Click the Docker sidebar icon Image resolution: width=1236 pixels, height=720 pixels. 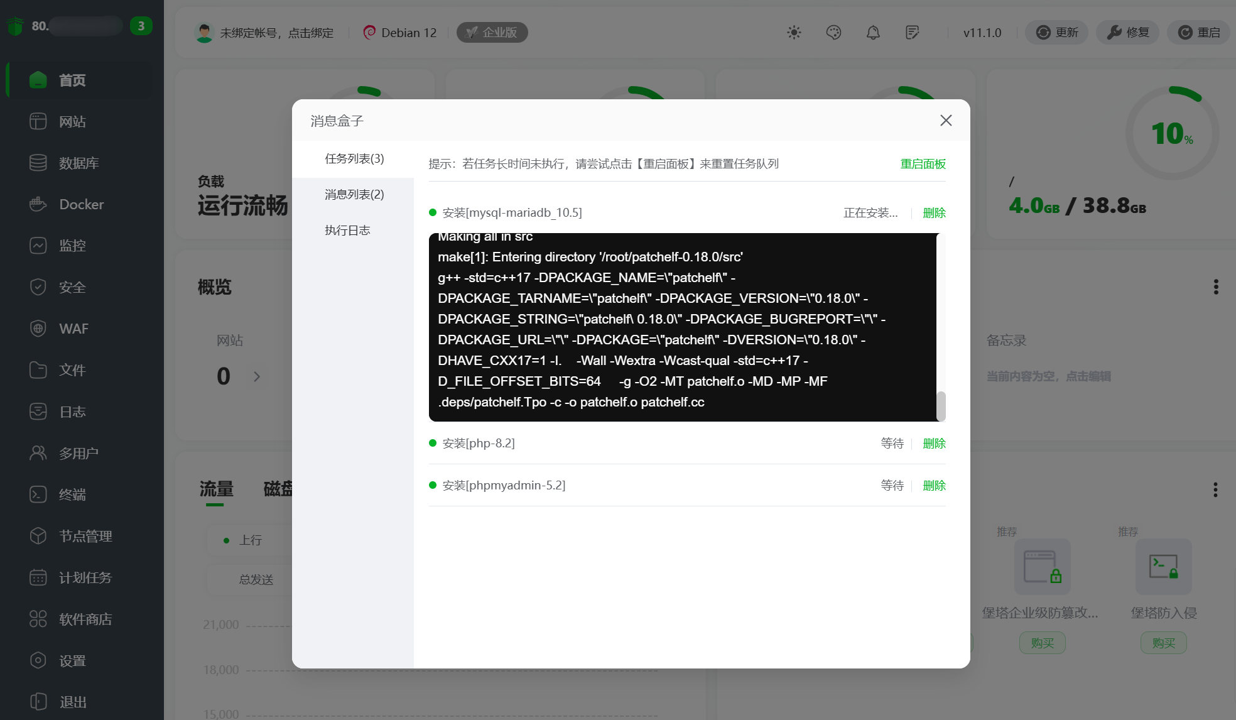[x=38, y=204]
